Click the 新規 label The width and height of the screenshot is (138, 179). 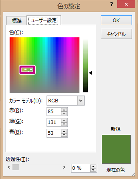(115, 129)
